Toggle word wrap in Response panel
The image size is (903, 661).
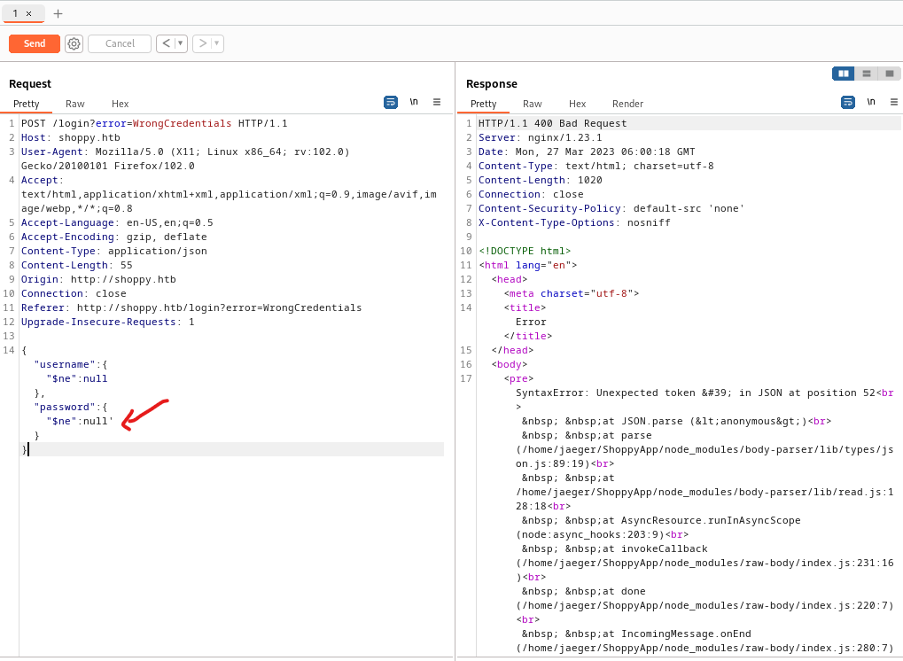[x=848, y=103]
